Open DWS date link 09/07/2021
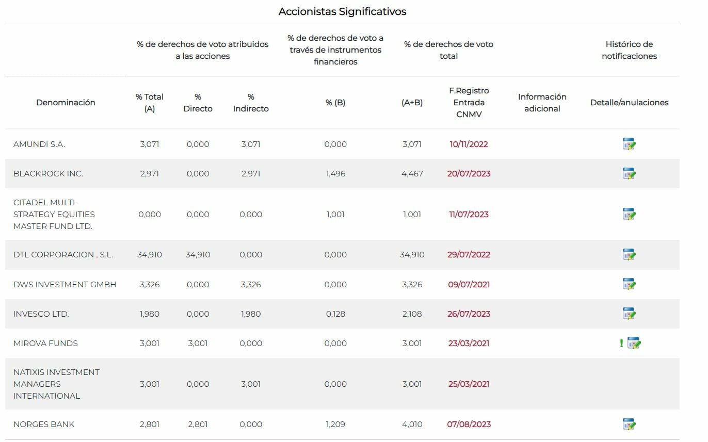 coord(469,284)
